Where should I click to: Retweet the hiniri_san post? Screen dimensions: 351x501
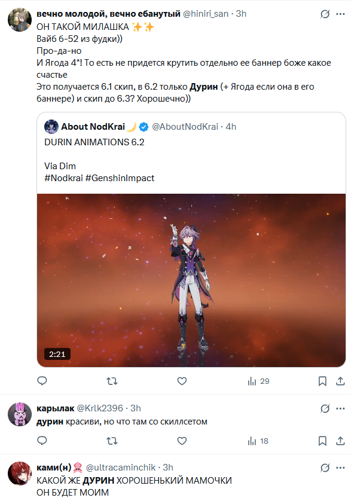click(112, 381)
